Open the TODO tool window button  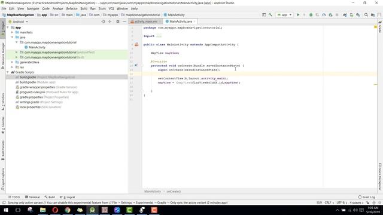[x=14, y=197]
